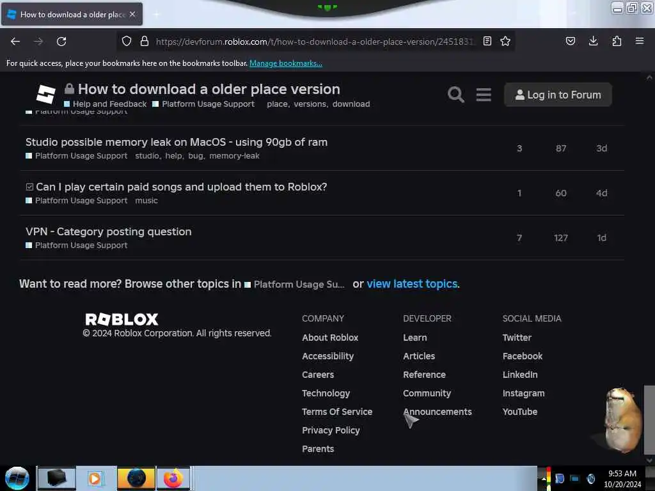Select the 'bug' tag
The image size is (655, 491).
point(195,156)
